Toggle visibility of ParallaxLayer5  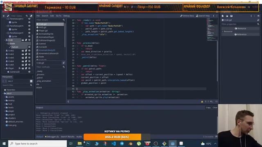(29, 33)
